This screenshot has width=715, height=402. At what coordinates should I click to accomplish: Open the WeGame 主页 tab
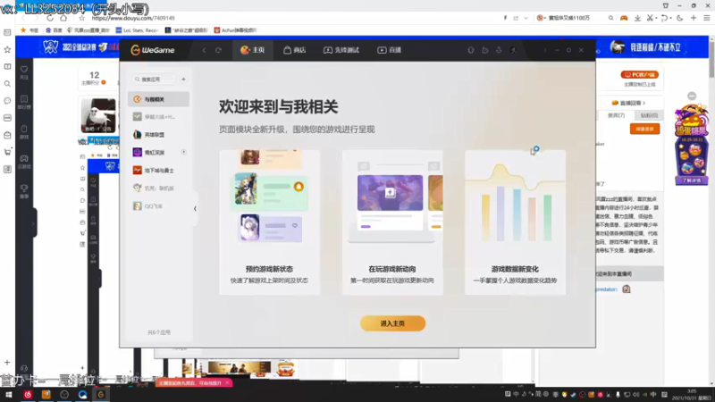click(253, 50)
